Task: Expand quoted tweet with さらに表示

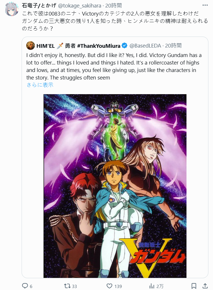Action: (x=40, y=85)
